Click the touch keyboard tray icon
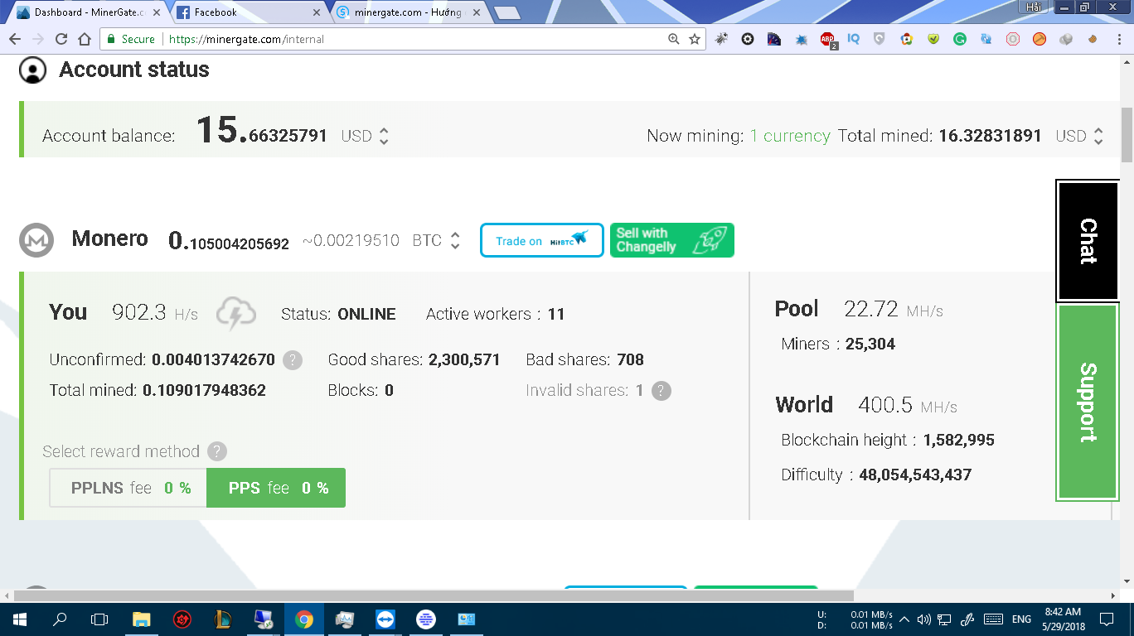 click(x=993, y=619)
